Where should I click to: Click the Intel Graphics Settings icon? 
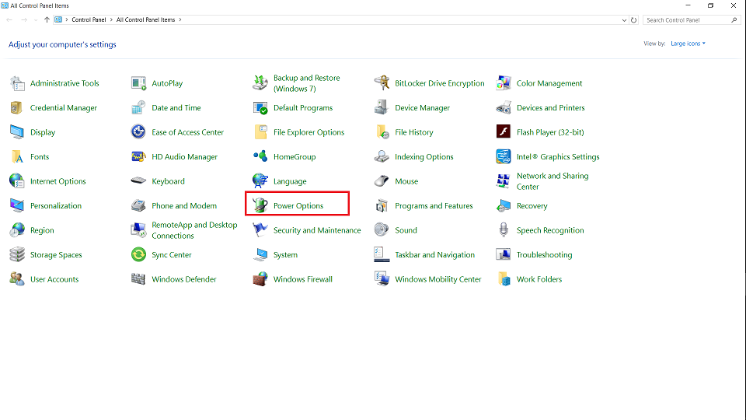(504, 156)
